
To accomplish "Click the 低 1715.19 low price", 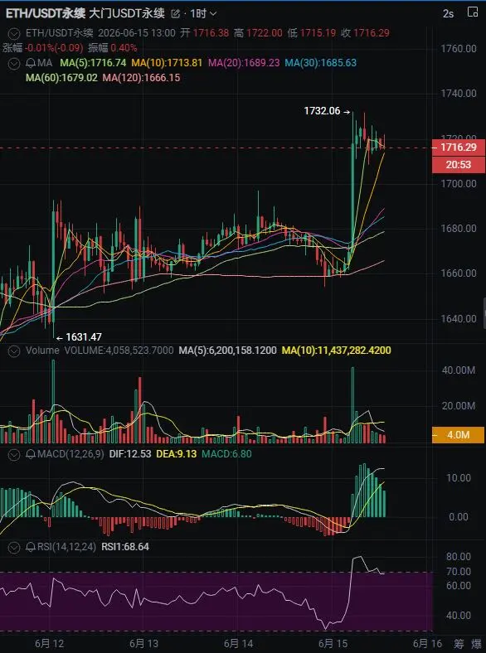I will coord(311,33).
